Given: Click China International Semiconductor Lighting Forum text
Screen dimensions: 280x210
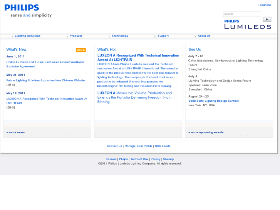Looking at the screenshot, I should coord(226,63).
